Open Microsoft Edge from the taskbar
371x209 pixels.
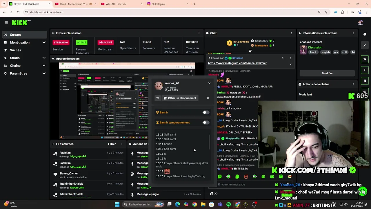[177, 204]
